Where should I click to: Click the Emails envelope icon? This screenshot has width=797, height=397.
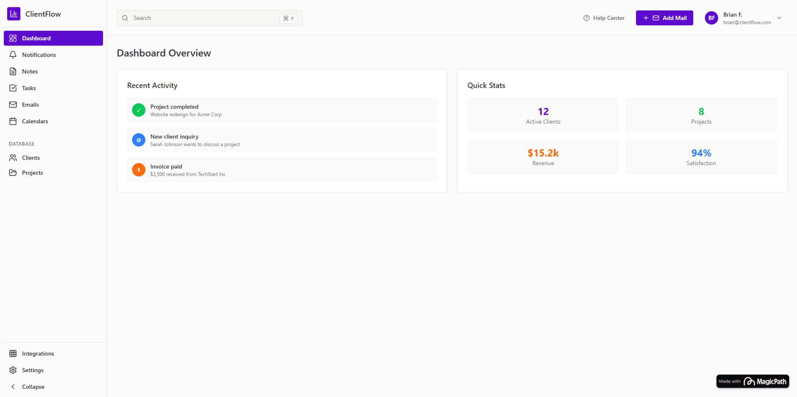(13, 105)
